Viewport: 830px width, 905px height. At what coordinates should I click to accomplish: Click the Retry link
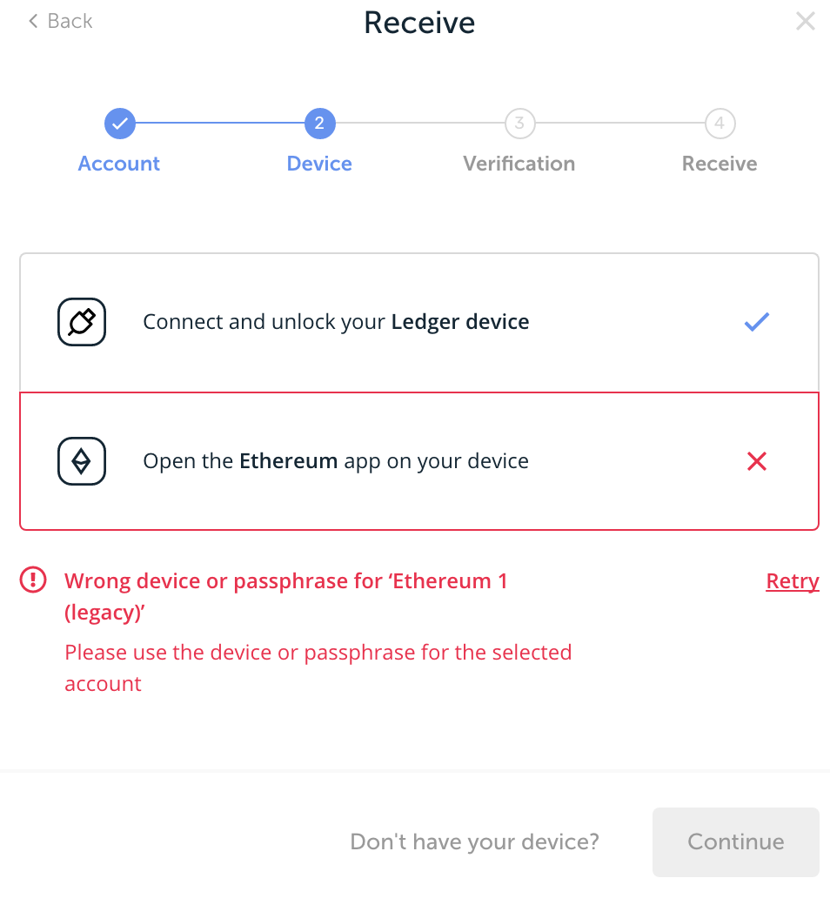click(x=792, y=580)
